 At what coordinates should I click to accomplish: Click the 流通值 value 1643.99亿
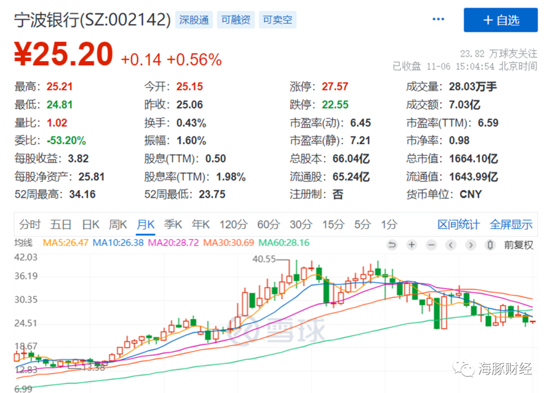(x=474, y=177)
